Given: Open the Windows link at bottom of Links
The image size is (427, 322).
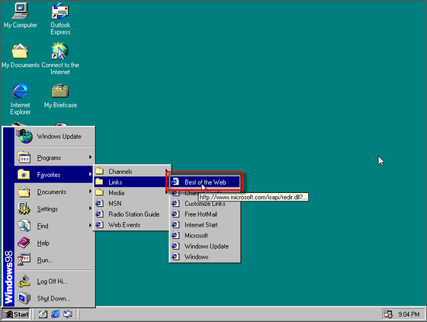Looking at the screenshot, I should click(x=205, y=256).
